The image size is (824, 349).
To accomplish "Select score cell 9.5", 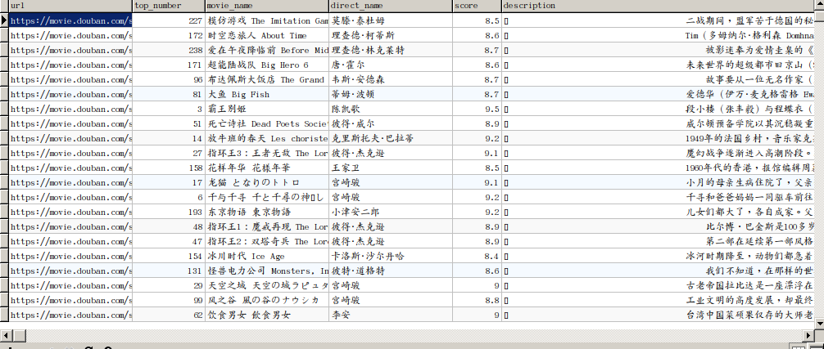I will click(478, 109).
